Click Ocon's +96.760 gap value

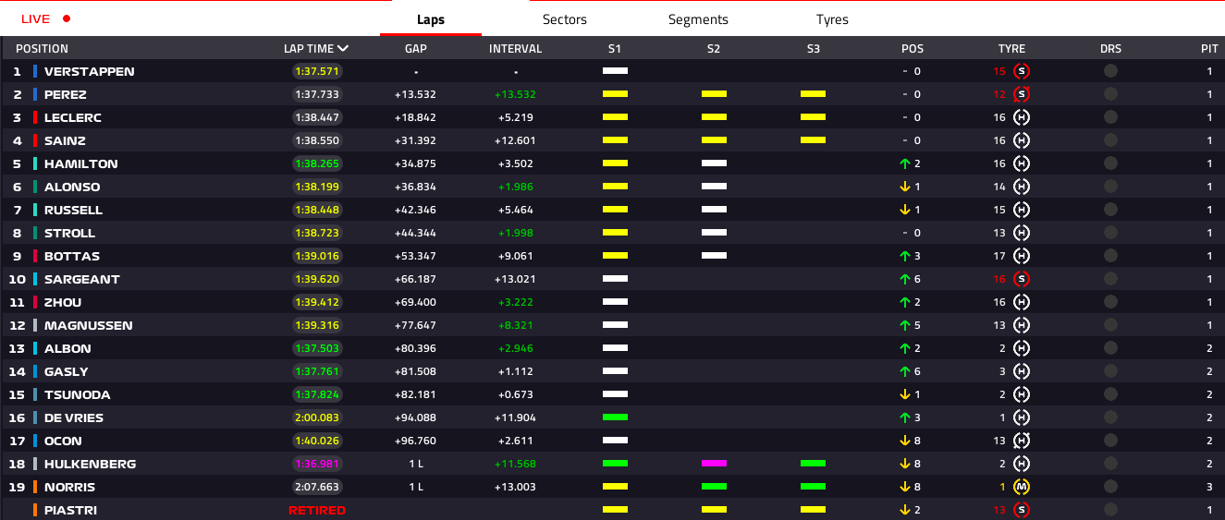[x=415, y=441]
